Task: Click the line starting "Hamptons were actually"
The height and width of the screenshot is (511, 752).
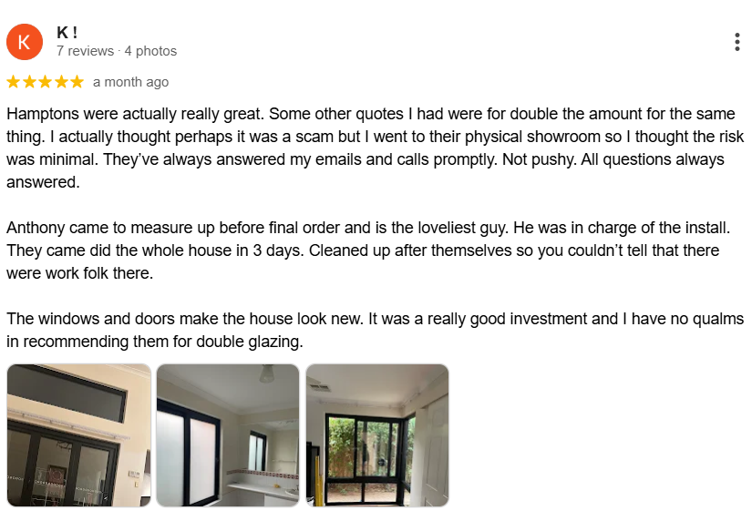Action: coord(371,114)
